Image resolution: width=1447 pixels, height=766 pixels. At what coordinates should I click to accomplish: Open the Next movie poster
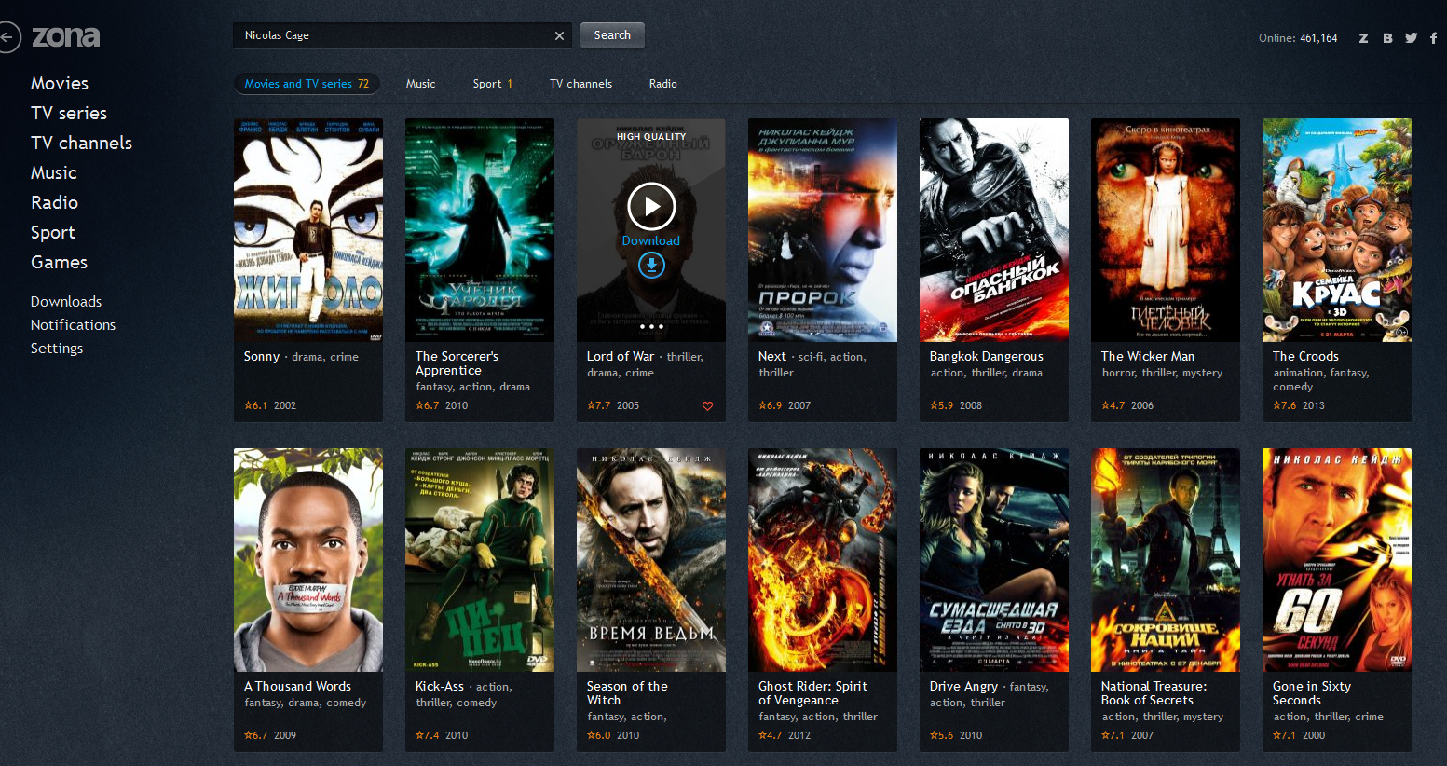click(823, 230)
